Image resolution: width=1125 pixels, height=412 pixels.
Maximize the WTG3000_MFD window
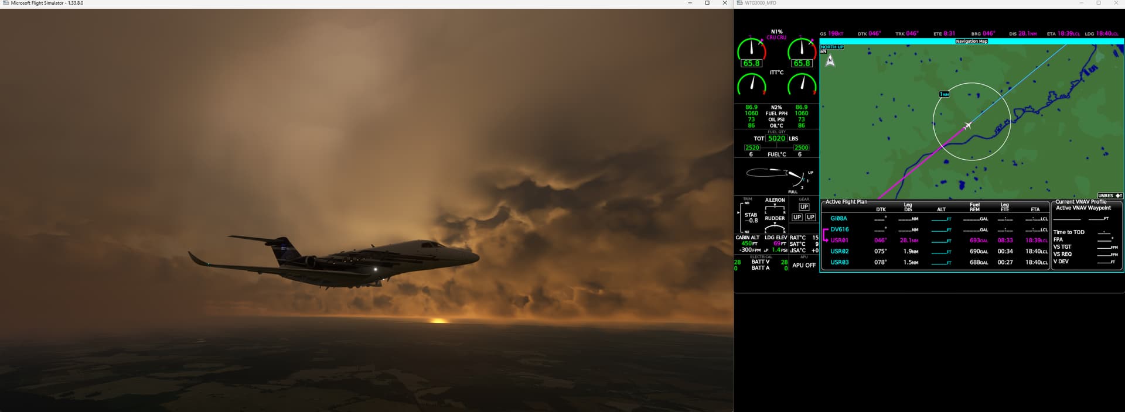pos(1098,4)
